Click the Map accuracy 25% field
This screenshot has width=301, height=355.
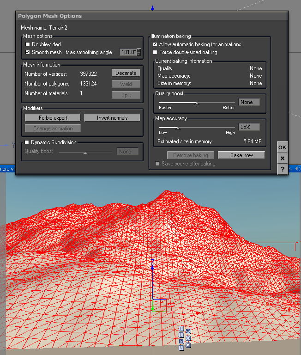(249, 127)
